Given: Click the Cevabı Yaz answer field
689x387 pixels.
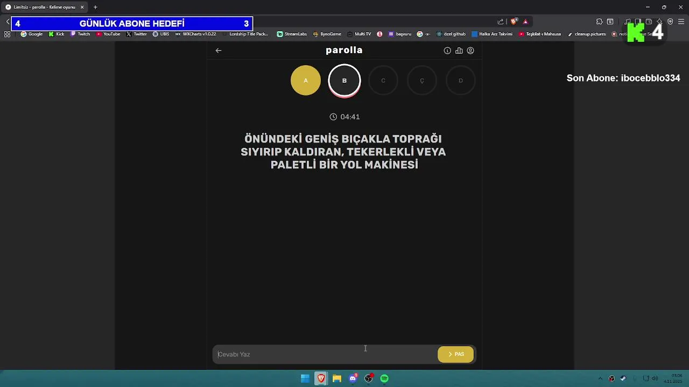Looking at the screenshot, I should pos(325,354).
